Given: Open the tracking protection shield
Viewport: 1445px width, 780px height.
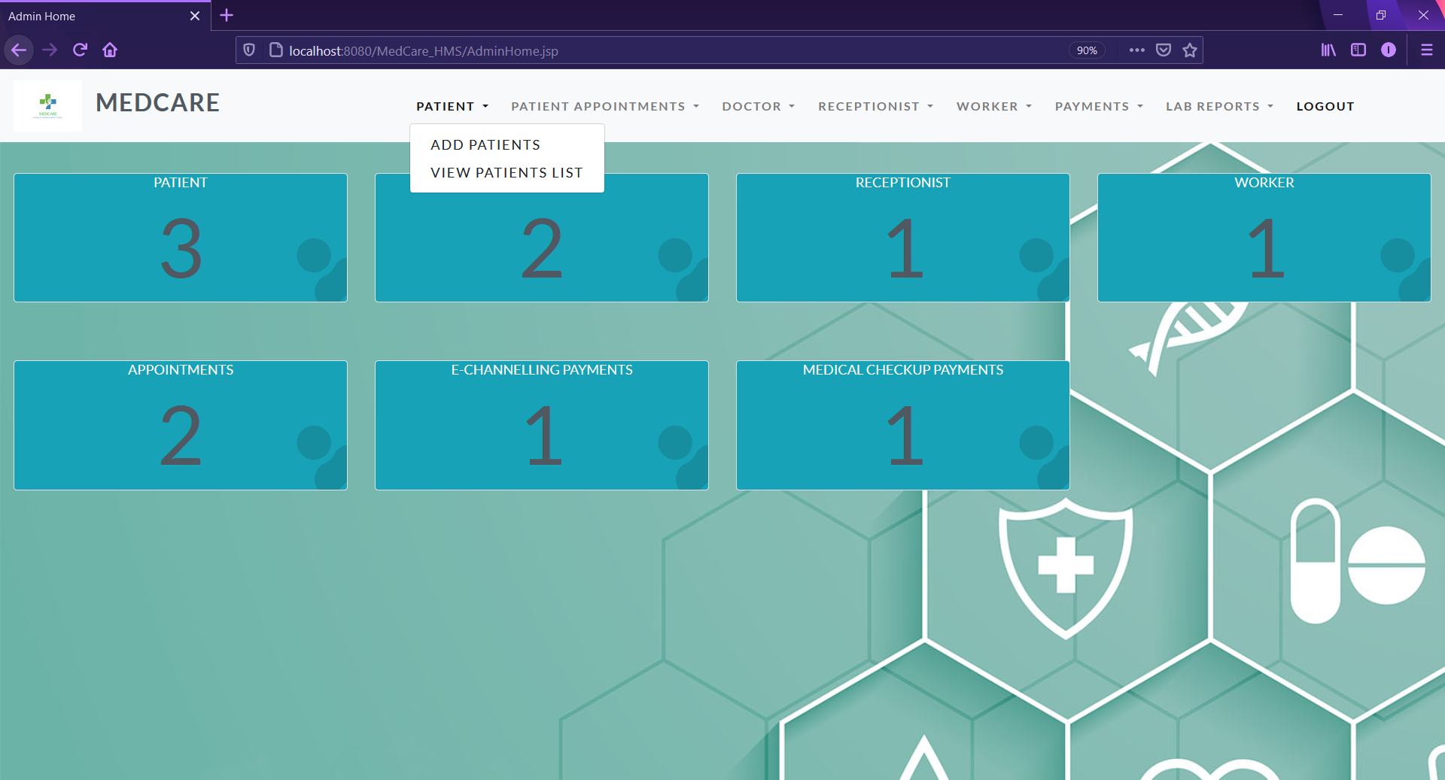Looking at the screenshot, I should 249,50.
